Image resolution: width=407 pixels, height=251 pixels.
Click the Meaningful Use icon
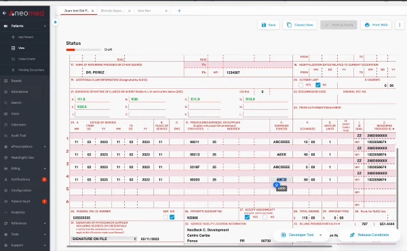(x=5, y=157)
